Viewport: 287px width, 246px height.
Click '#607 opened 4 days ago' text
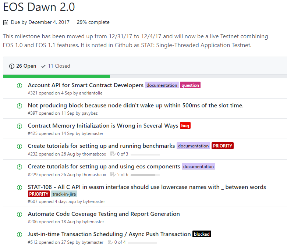click(52, 202)
